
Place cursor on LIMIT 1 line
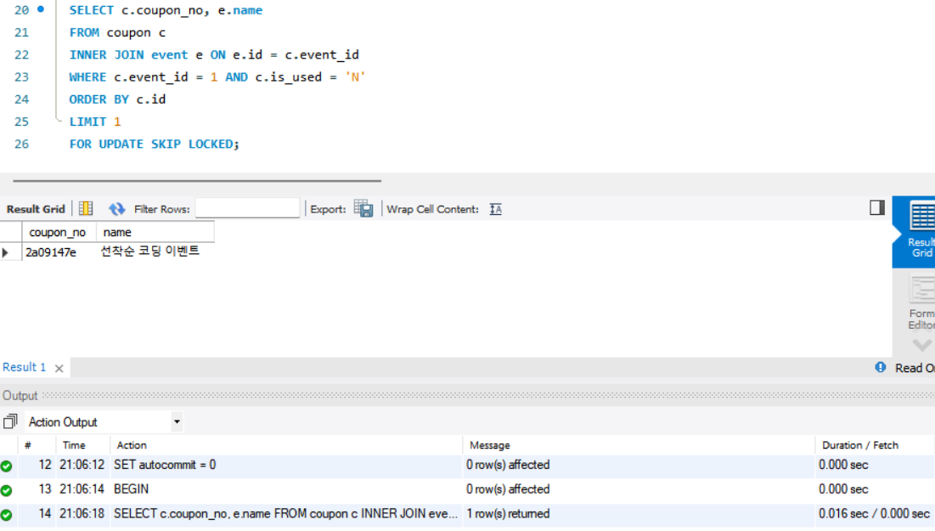[x=95, y=121]
